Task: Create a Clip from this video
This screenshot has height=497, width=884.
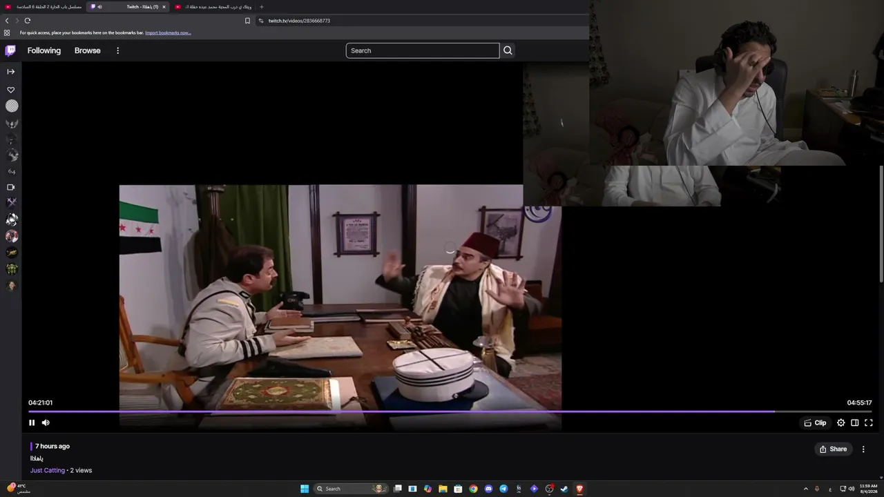Action: coord(815,422)
